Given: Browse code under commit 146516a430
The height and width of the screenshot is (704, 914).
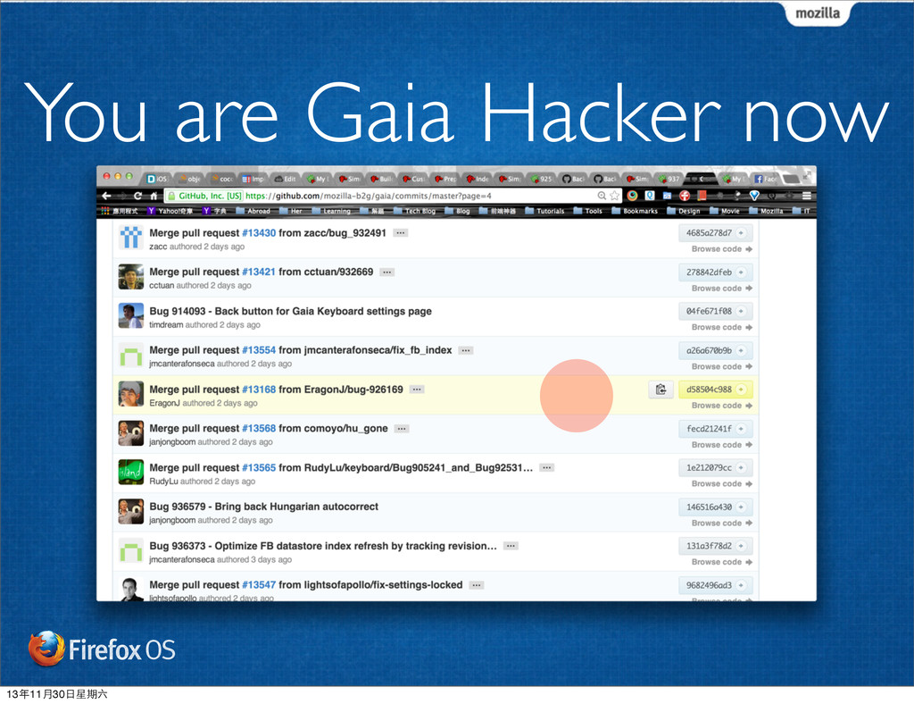Looking at the screenshot, I should 721,523.
